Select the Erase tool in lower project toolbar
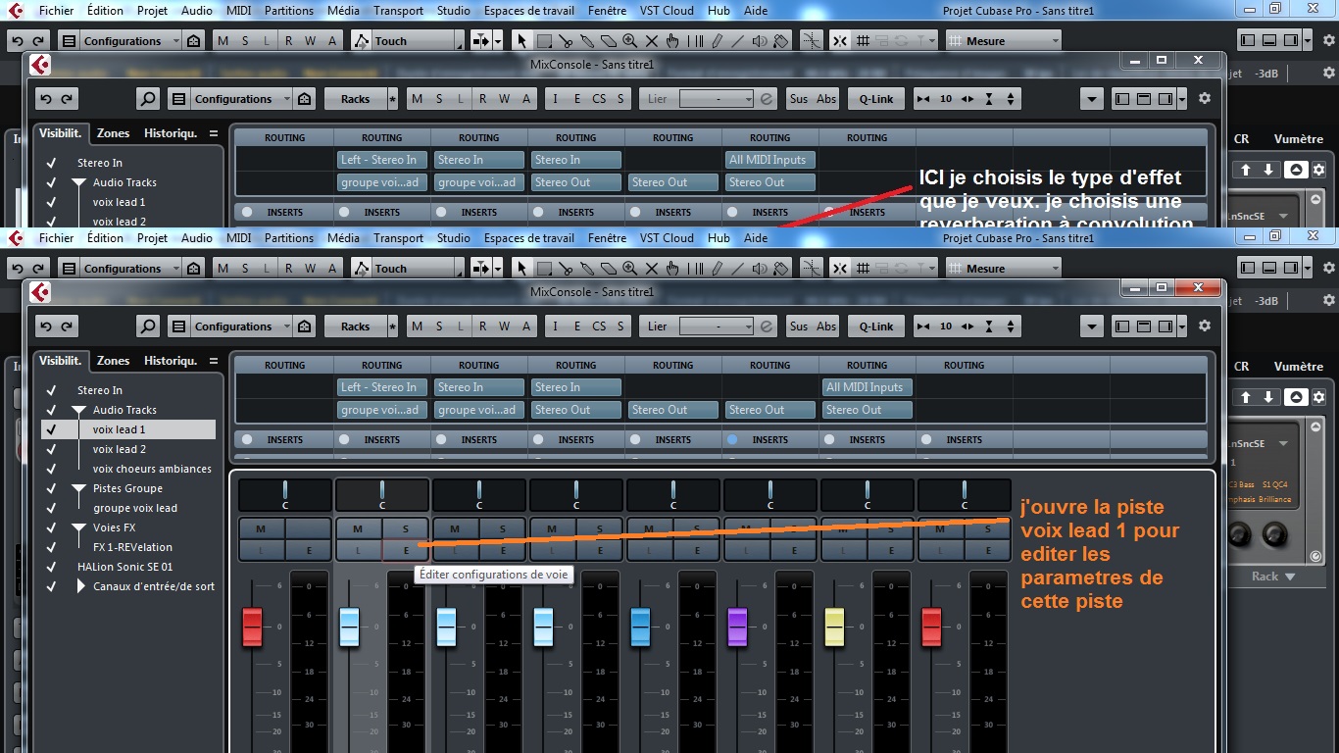Screen dimensions: 1339x753 [608, 269]
